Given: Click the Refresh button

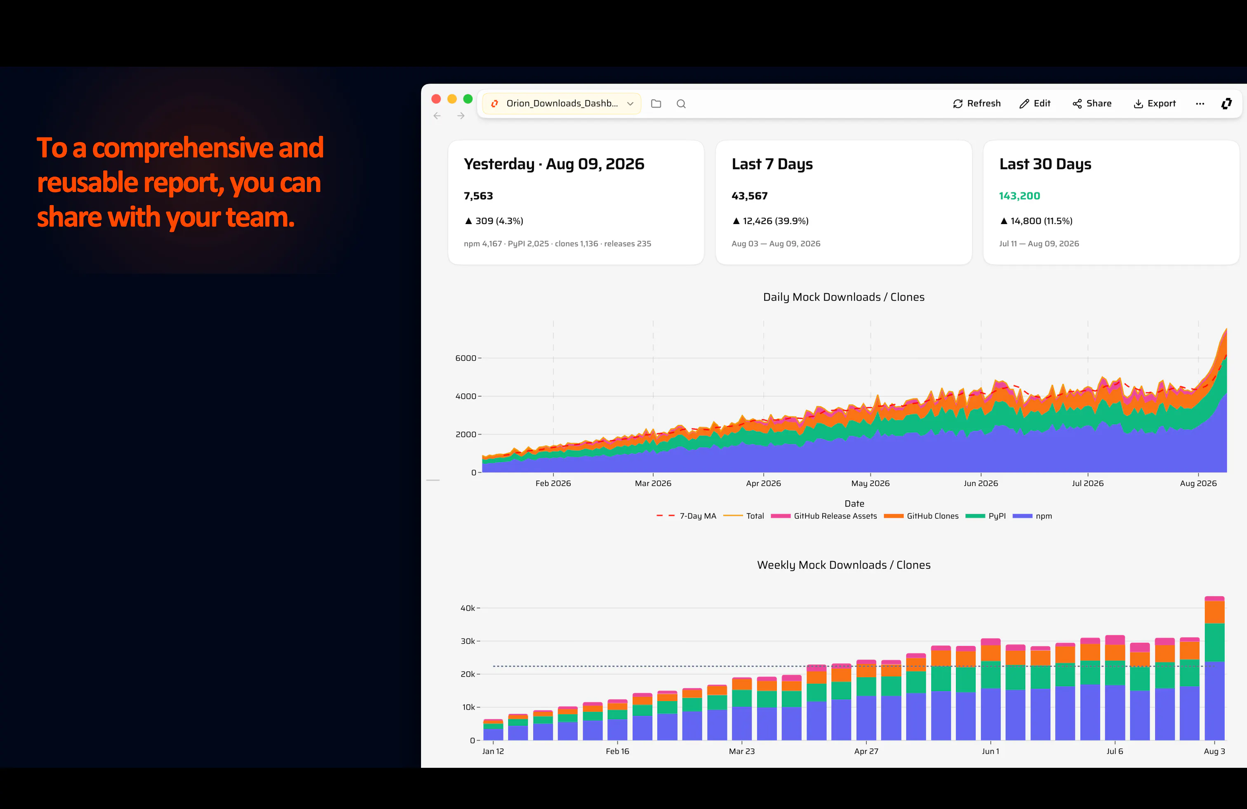Looking at the screenshot, I should [976, 104].
